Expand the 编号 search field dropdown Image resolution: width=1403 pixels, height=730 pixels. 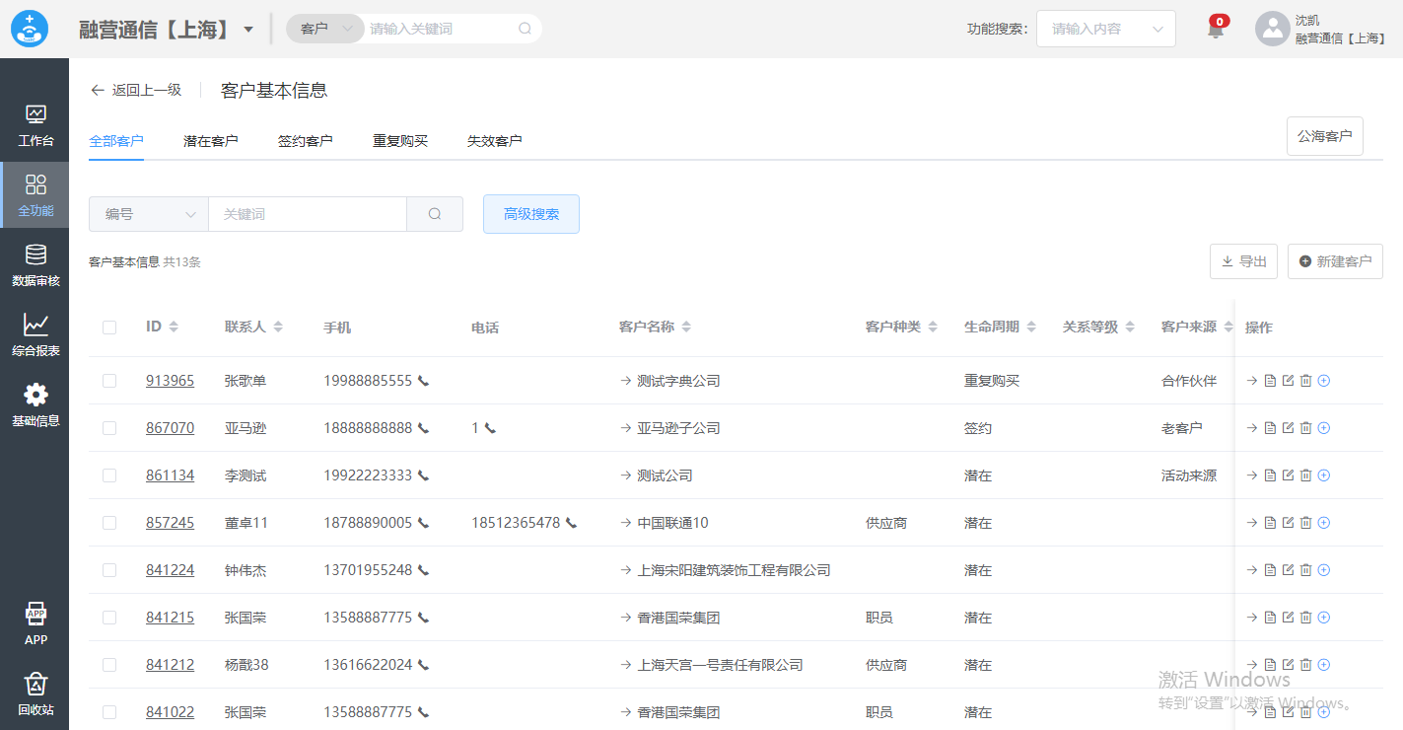coord(149,214)
